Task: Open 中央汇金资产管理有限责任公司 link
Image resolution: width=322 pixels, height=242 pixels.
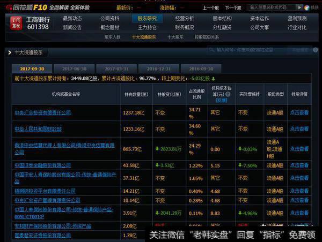Action: click(x=47, y=200)
